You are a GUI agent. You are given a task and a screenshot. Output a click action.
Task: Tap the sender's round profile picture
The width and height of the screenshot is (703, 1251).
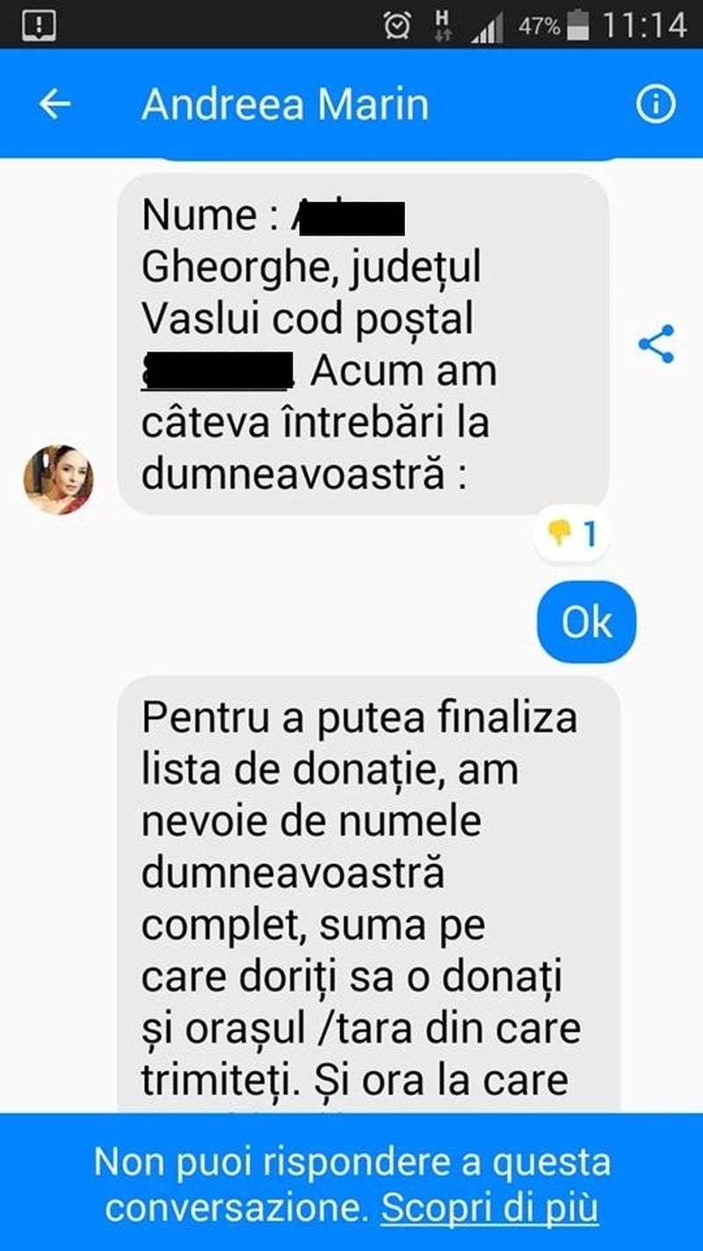58,479
